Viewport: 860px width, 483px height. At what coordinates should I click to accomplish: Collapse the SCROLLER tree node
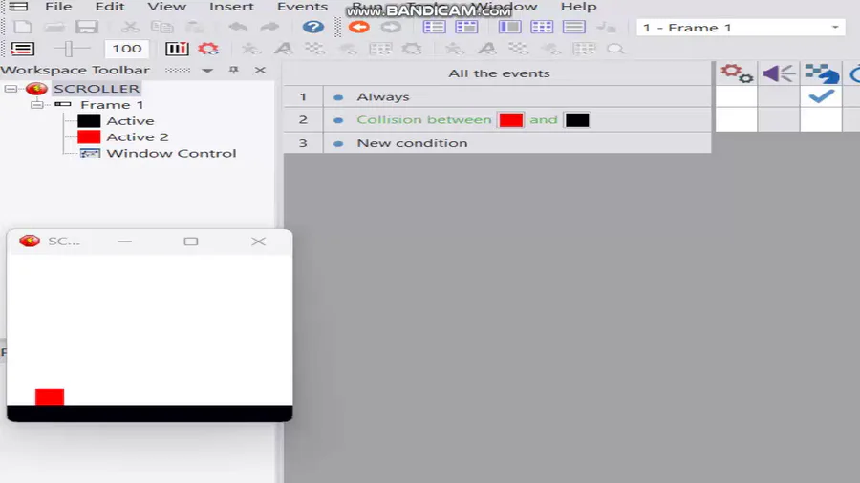[11, 89]
